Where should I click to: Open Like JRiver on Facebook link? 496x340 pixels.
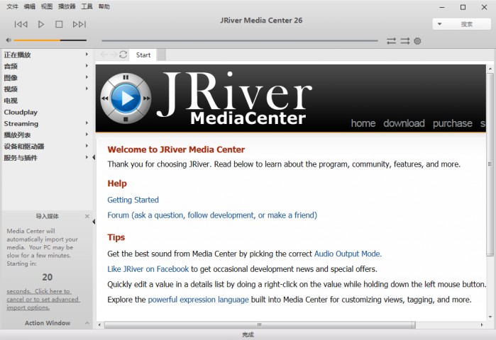pyautogui.click(x=148, y=269)
